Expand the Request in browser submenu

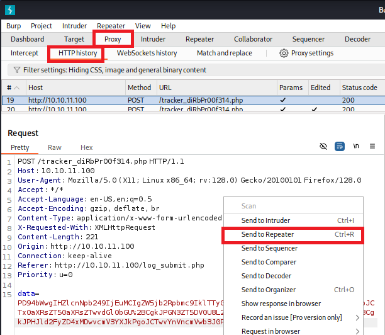[358, 331]
